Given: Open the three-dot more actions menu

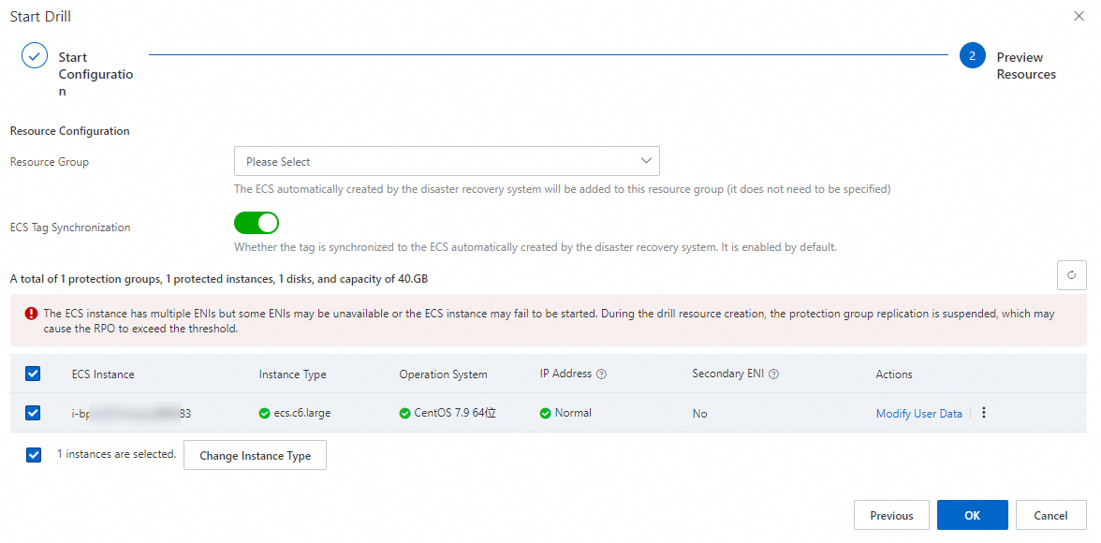Looking at the screenshot, I should pyautogui.click(x=984, y=413).
